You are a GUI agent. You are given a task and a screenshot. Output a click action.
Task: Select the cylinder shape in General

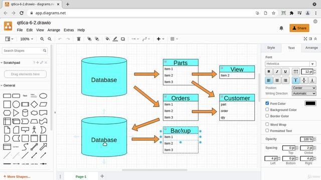[25, 113]
